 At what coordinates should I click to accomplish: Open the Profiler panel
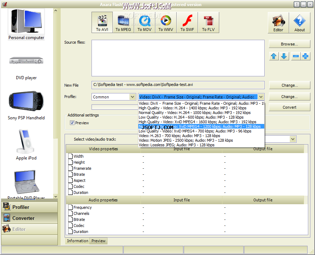tap(29, 207)
